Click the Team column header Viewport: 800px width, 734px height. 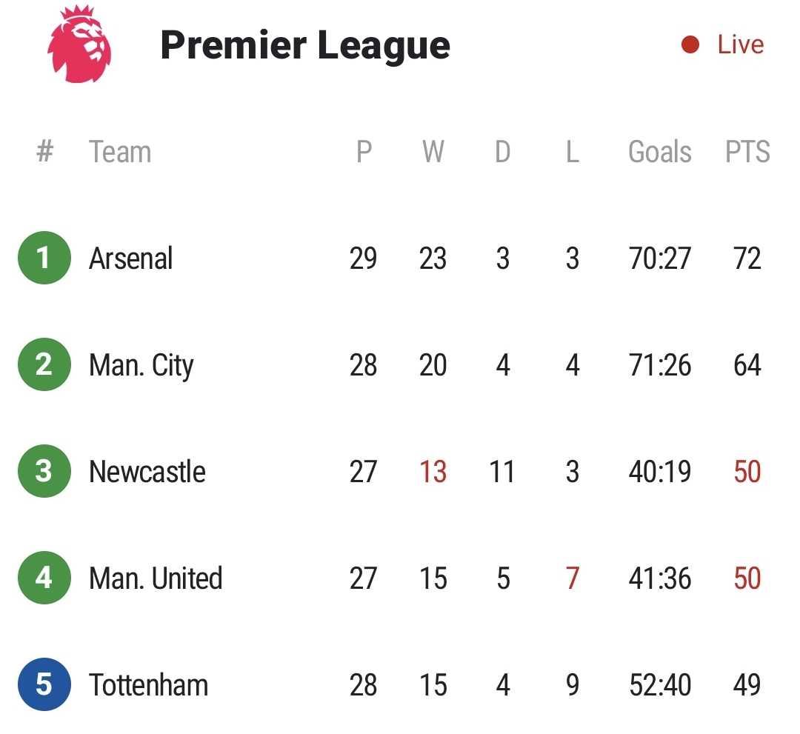120,152
